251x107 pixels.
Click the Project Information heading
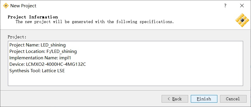tap(33, 17)
